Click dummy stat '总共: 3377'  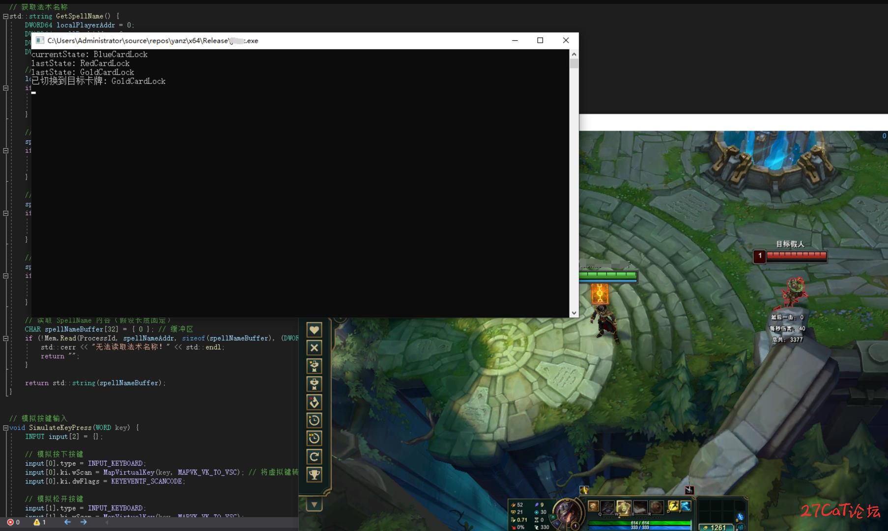click(x=787, y=340)
